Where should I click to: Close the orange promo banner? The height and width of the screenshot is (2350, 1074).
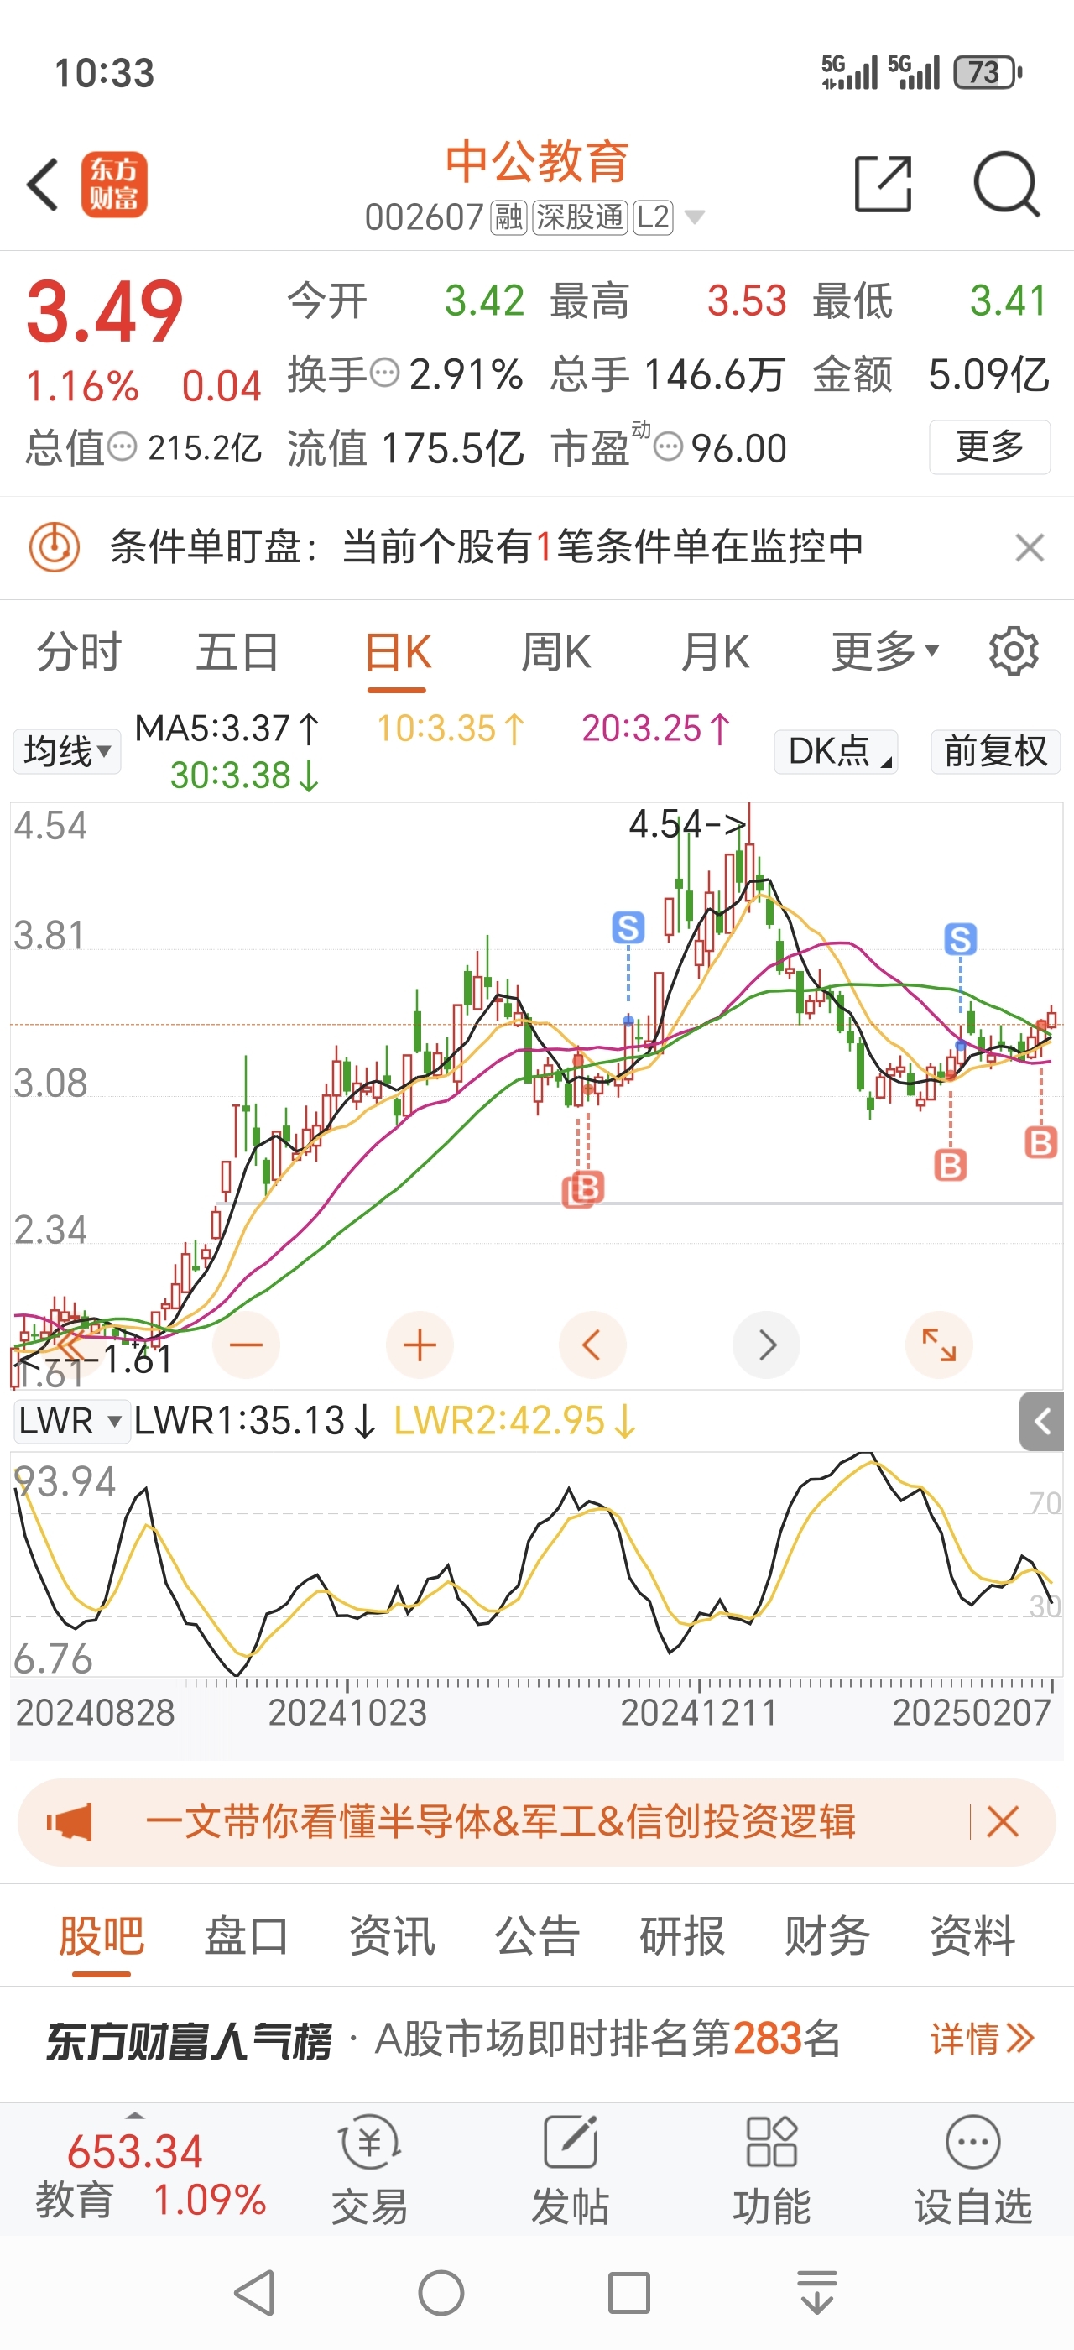(1002, 1822)
